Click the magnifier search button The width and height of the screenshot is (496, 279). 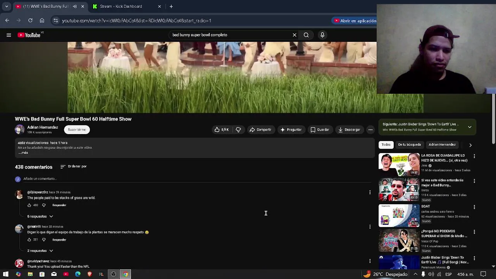306,35
